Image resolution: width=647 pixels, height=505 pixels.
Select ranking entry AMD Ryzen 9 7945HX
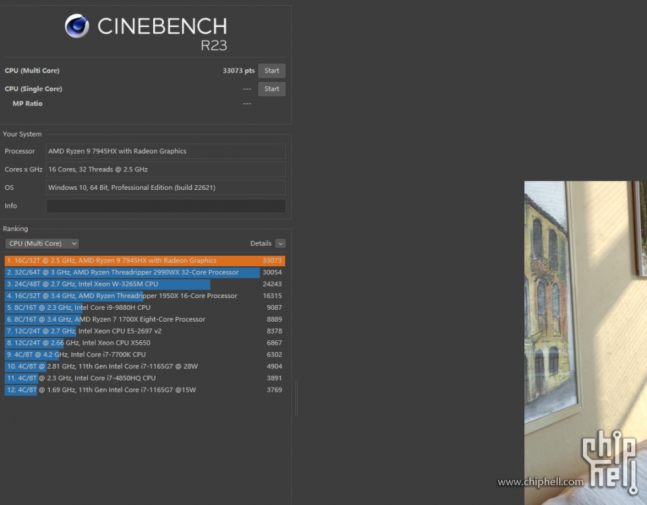coord(145,260)
